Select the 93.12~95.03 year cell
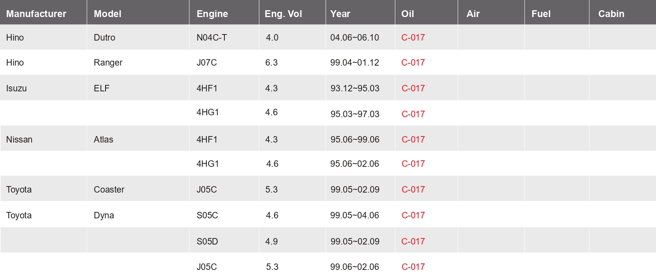 click(355, 88)
